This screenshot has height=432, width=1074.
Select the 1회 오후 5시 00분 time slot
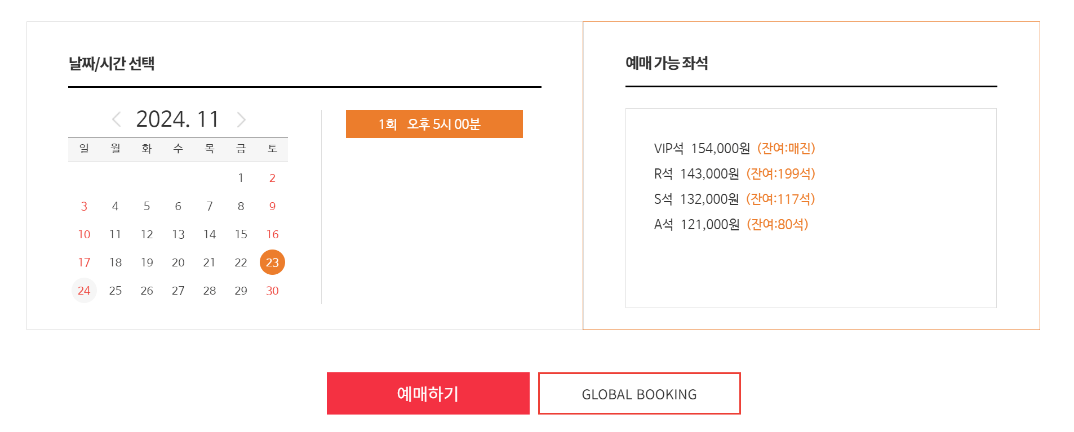434,124
